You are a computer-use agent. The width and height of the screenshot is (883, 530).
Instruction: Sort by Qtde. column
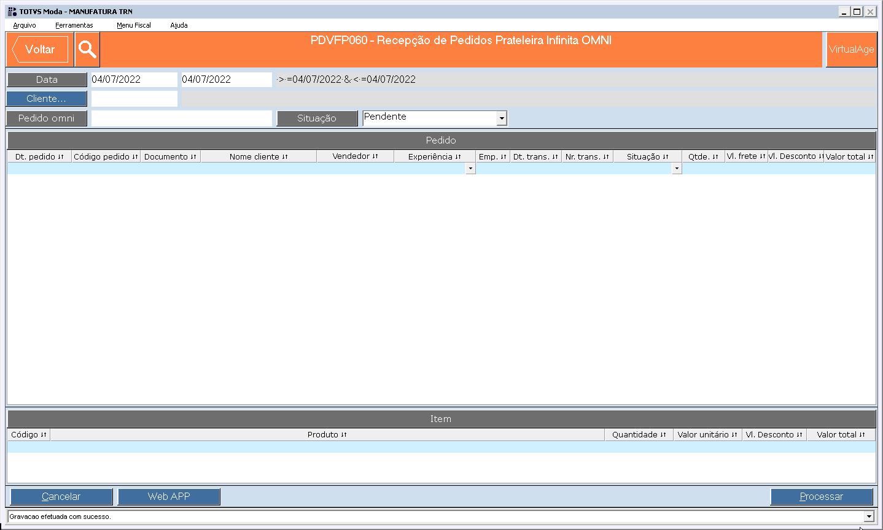[x=703, y=157]
